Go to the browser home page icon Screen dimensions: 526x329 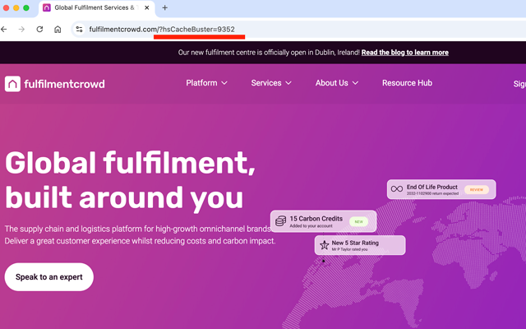pyautogui.click(x=58, y=30)
